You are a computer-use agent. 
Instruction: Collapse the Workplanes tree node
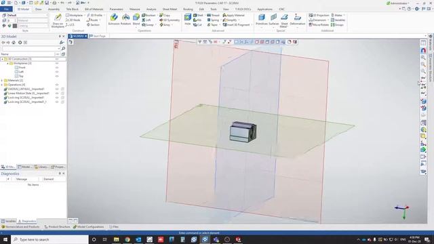(x=7, y=63)
